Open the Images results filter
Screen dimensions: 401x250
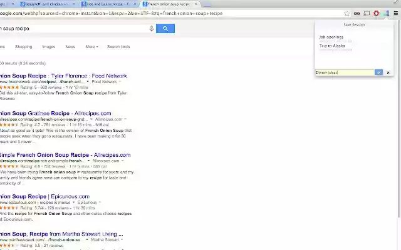pos(49,47)
